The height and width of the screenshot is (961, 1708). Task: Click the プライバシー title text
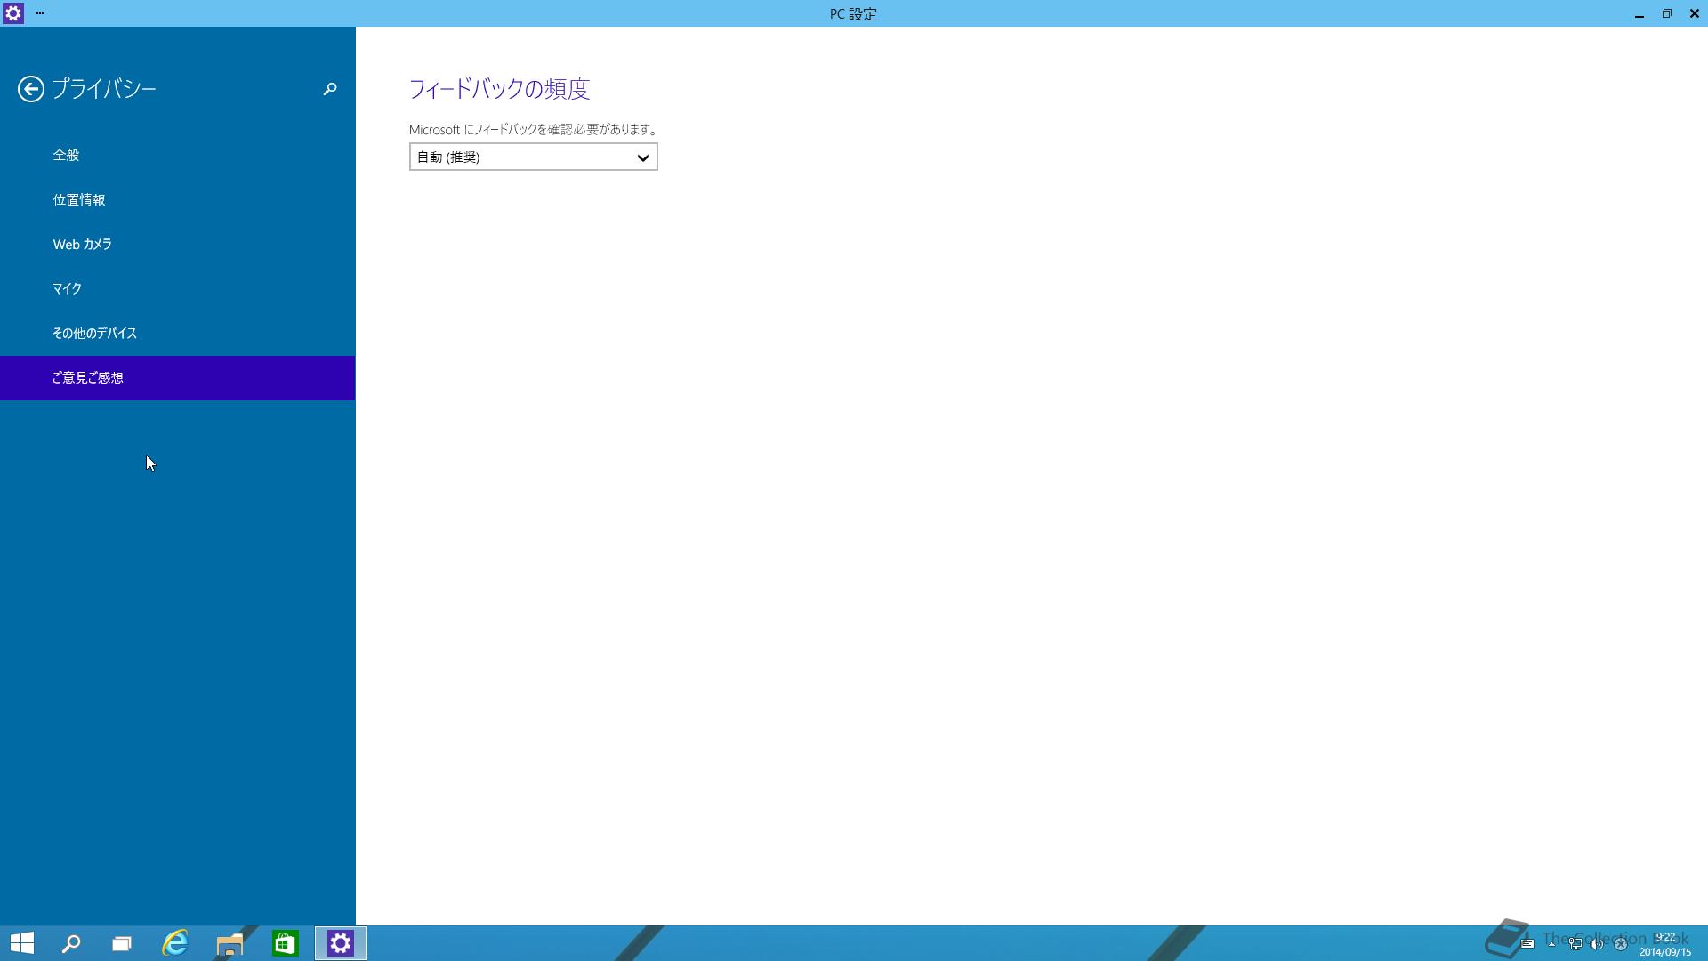click(x=104, y=89)
